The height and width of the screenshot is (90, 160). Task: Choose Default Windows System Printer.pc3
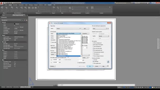[x=65, y=49]
